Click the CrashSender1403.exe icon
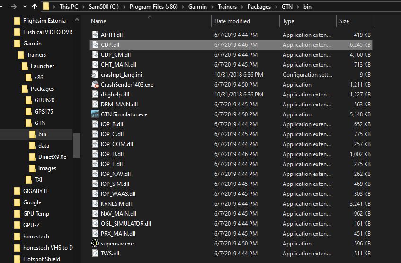Image resolution: width=401 pixels, height=263 pixels. coord(95,84)
